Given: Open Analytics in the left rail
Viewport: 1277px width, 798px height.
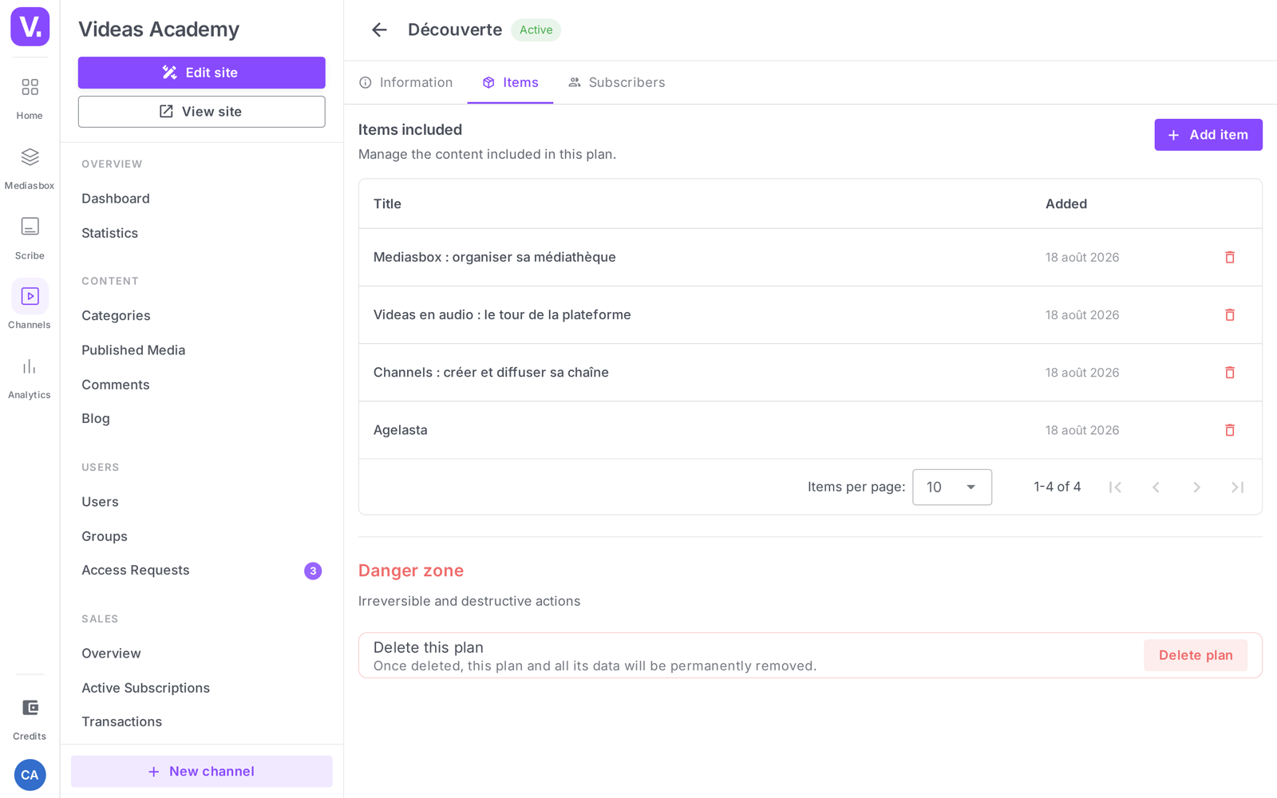Looking at the screenshot, I should [x=30, y=378].
